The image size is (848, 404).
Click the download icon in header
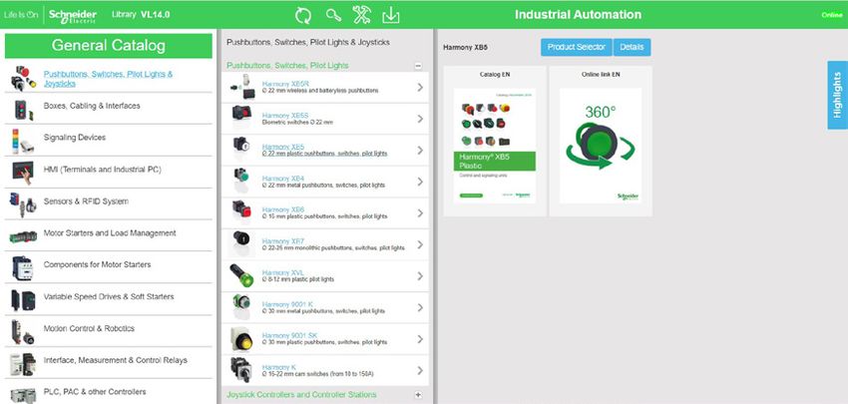(x=390, y=15)
